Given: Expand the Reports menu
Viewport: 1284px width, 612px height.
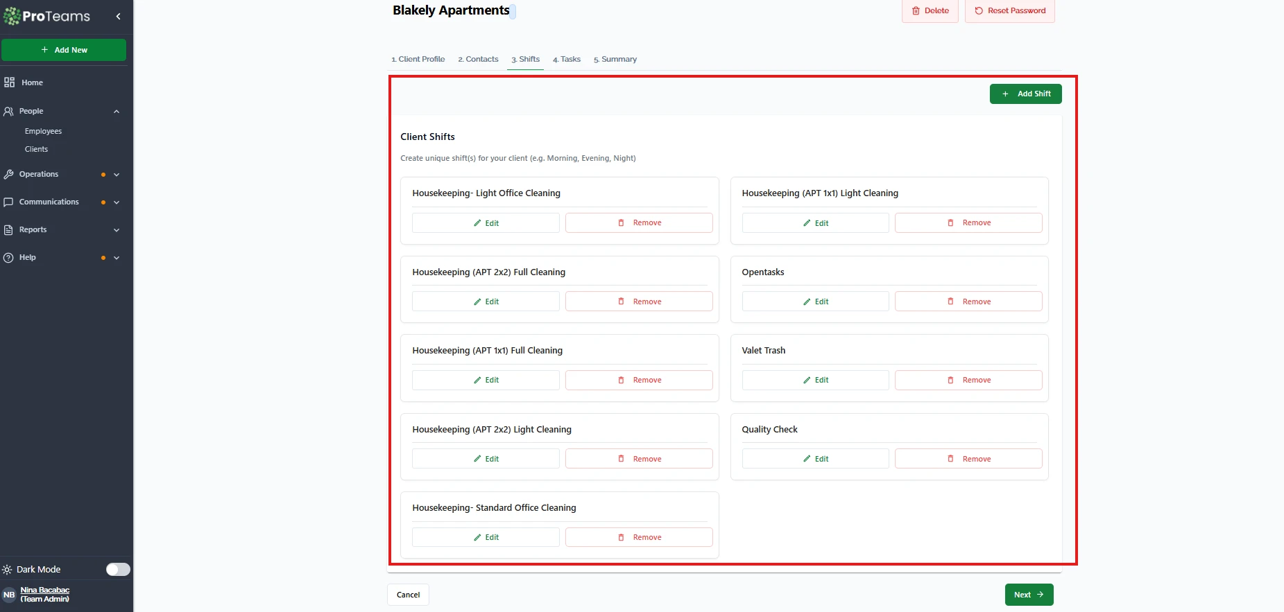Looking at the screenshot, I should point(117,230).
